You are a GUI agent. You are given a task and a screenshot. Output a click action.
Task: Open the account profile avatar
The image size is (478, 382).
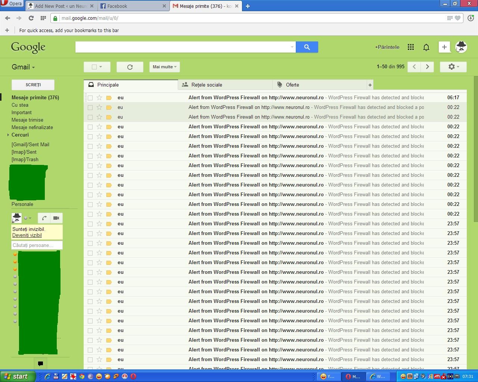point(462,47)
